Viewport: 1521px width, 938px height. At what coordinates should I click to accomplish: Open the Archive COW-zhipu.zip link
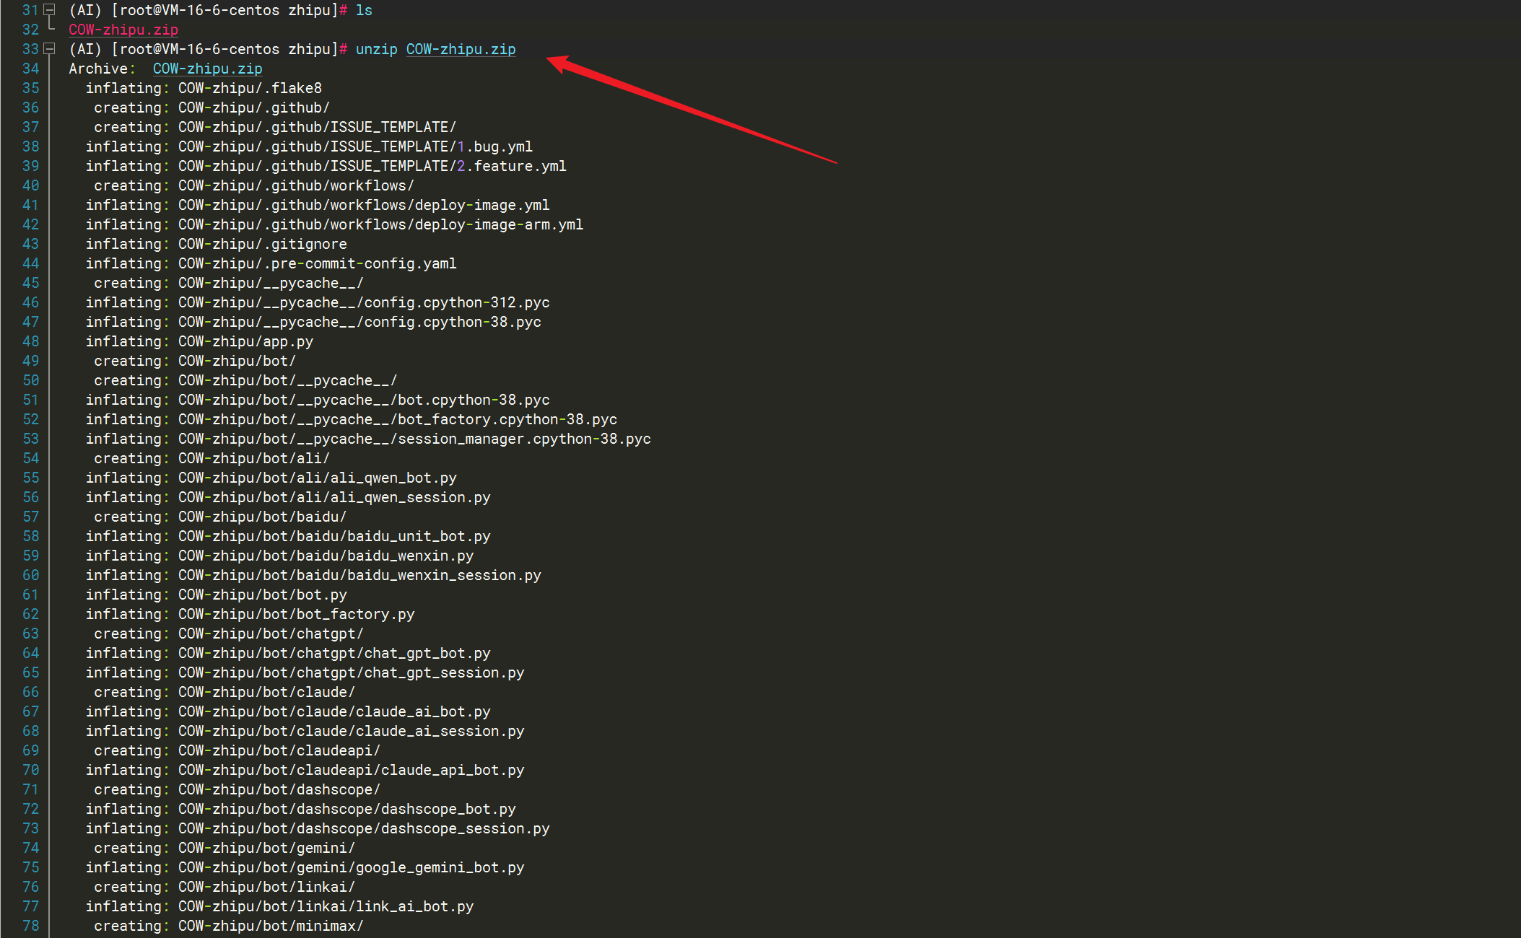pos(207,69)
